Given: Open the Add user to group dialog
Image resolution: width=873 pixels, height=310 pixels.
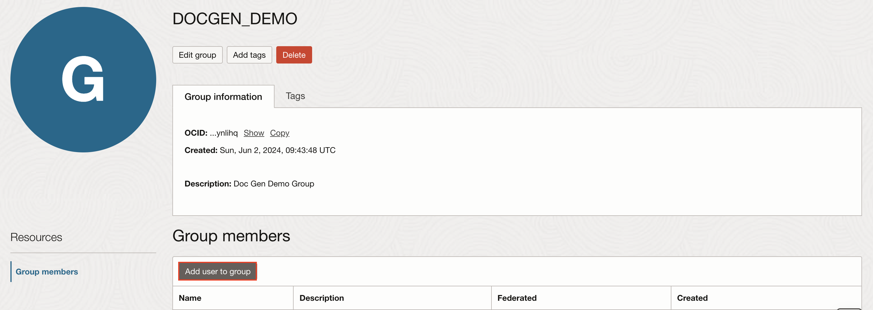Looking at the screenshot, I should click(217, 271).
